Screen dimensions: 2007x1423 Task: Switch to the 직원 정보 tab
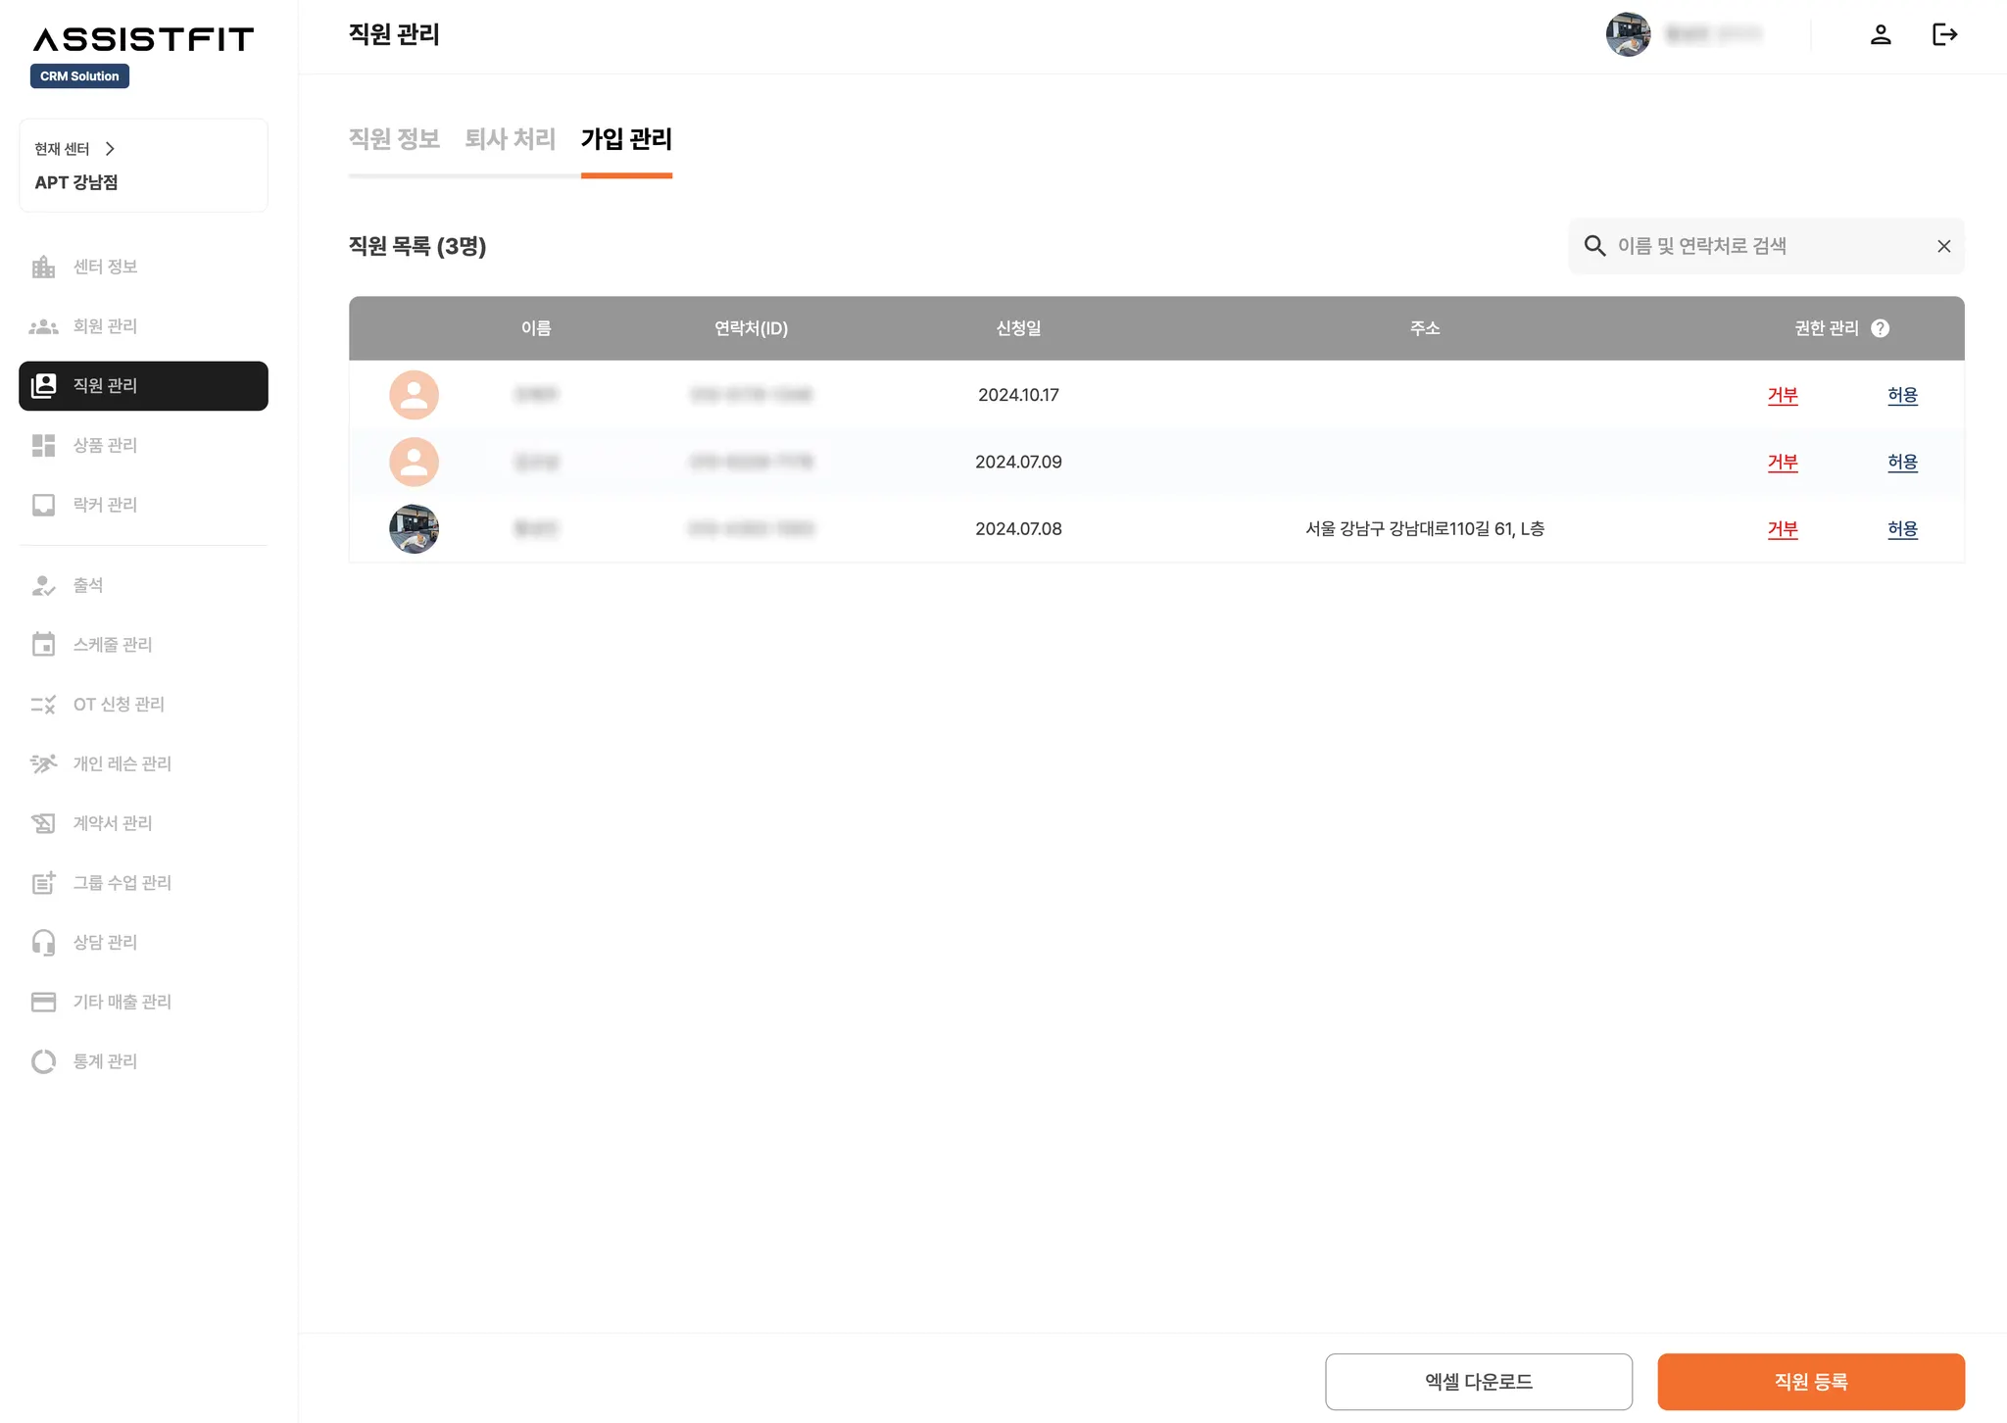coord(394,139)
